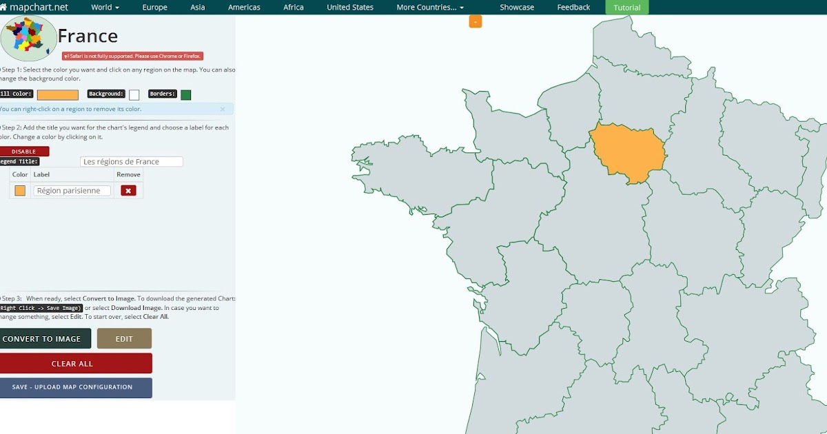The height and width of the screenshot is (434, 827).
Task: Open the Asia menu item
Action: pos(198,8)
